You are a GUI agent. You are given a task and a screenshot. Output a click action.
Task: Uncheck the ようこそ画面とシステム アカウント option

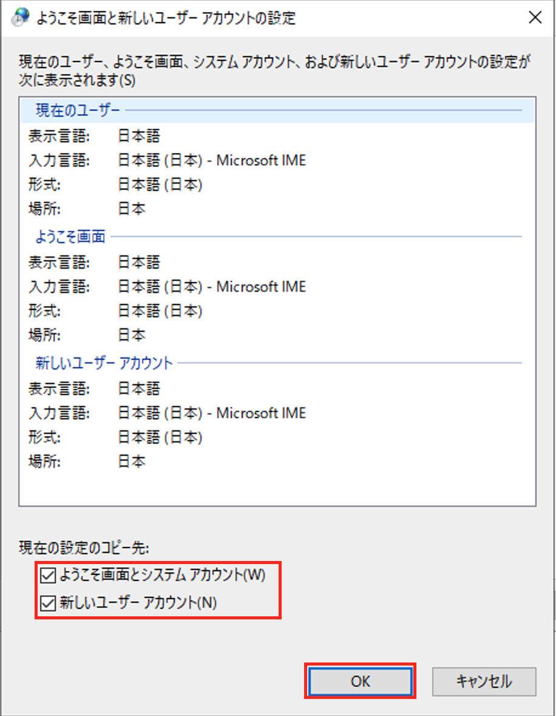(48, 575)
